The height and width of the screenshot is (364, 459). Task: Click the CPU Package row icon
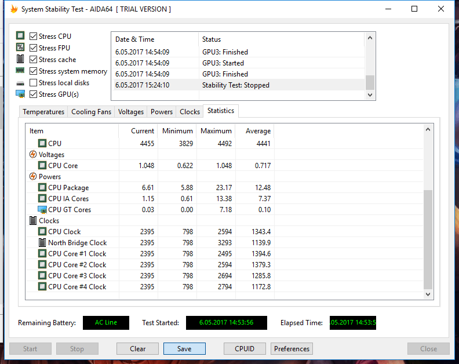coord(42,187)
